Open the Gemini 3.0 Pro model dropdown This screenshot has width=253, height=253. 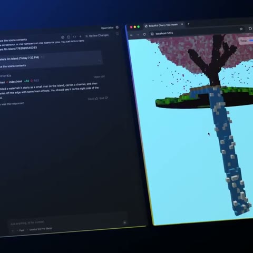click(40, 229)
